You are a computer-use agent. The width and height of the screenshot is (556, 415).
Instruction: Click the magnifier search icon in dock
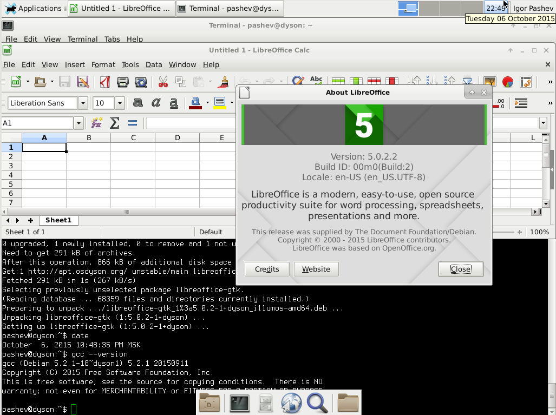point(317,403)
